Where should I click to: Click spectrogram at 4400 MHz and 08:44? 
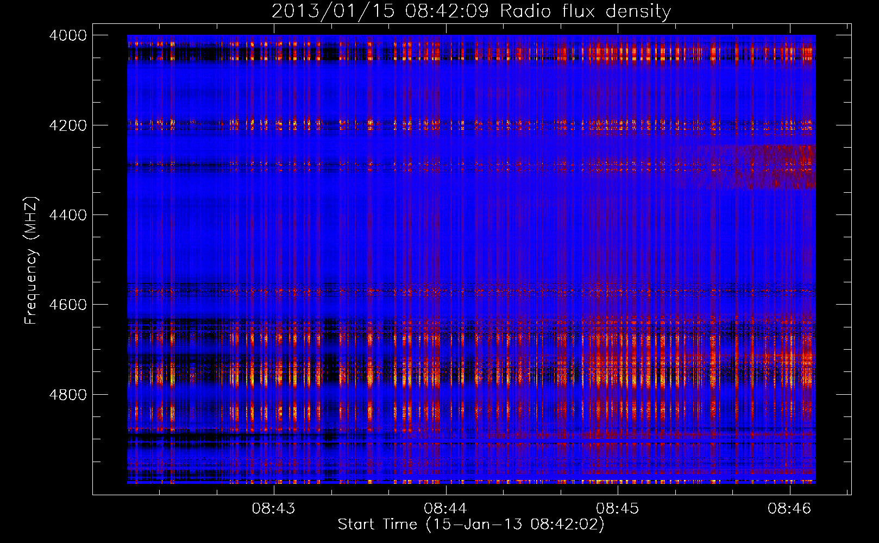(x=446, y=215)
